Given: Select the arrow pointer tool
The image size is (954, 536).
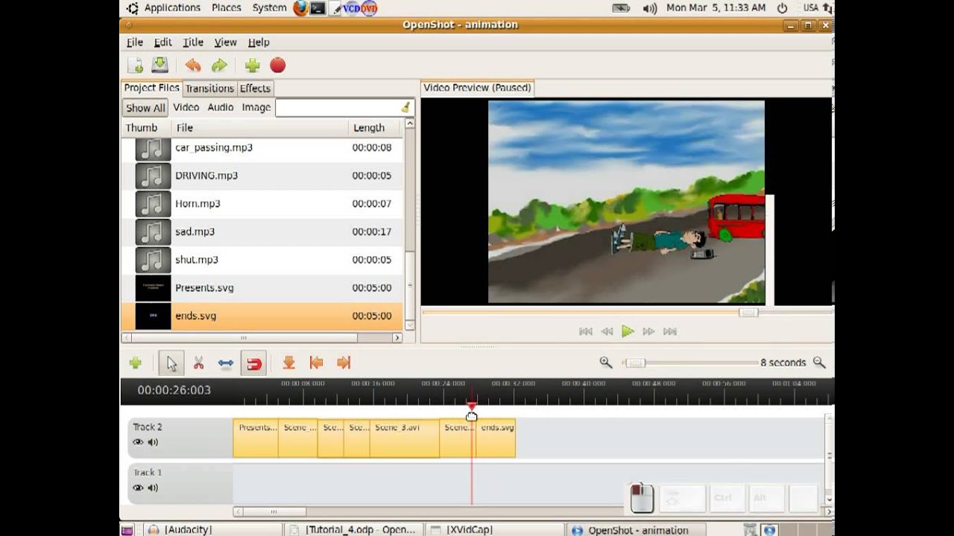Looking at the screenshot, I should [171, 363].
